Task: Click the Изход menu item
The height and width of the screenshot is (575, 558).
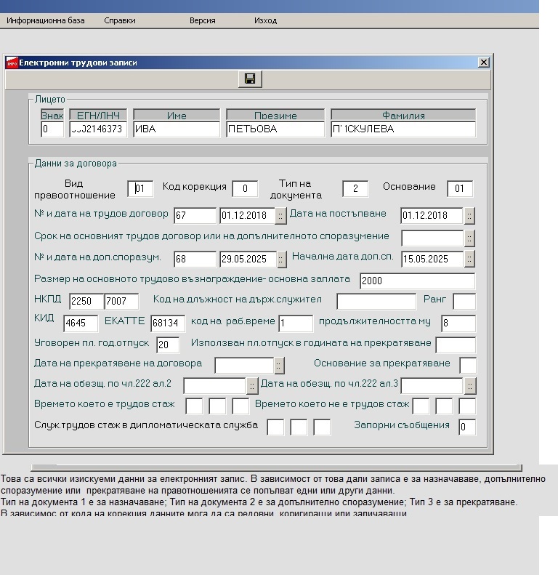Action: (x=265, y=20)
